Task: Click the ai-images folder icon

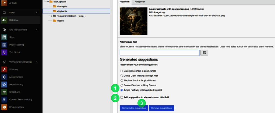Action: pyautogui.click(x=55, y=6)
